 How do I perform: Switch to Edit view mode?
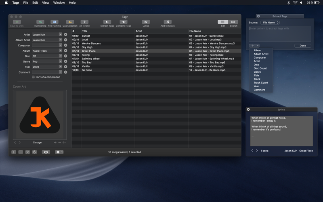pyautogui.click(x=223, y=22)
